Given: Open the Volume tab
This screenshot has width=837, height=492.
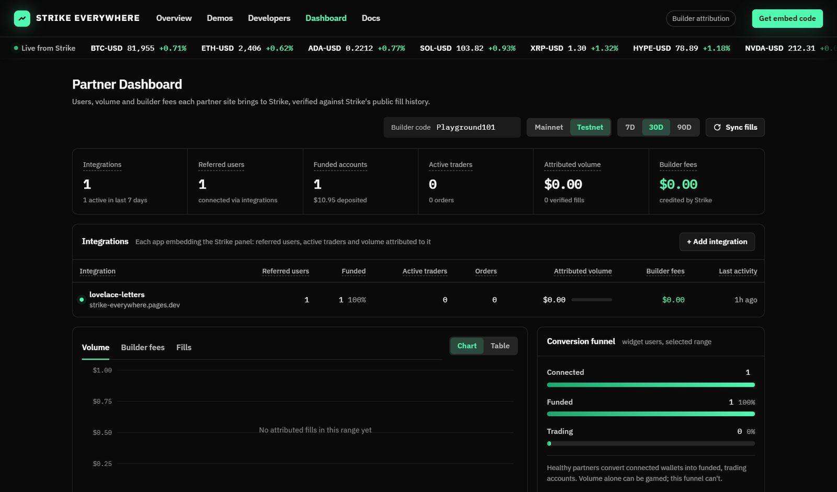Looking at the screenshot, I should point(96,348).
